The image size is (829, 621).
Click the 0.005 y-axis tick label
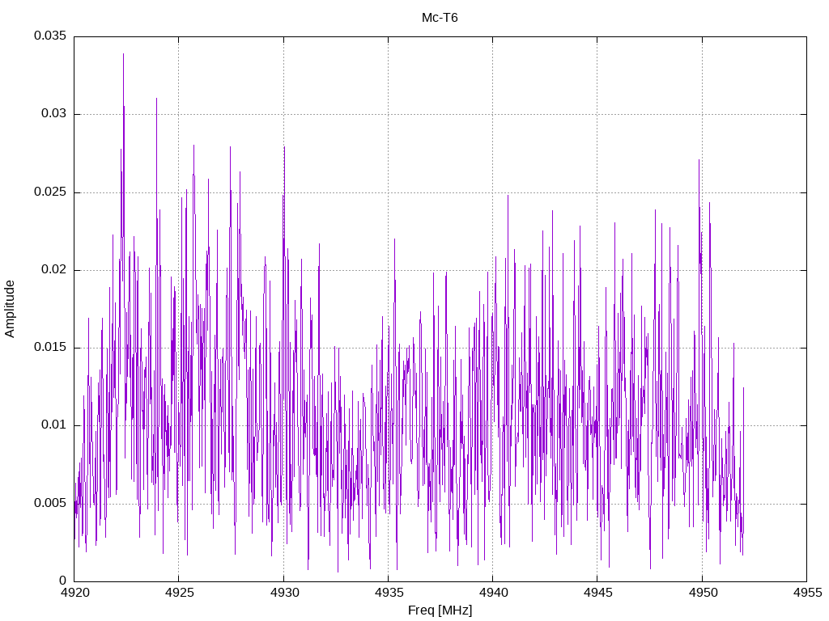[x=50, y=503]
